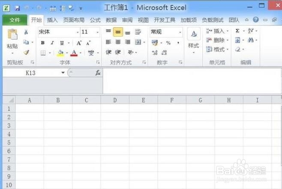Toggle middle align highlighted button

pos(118,32)
